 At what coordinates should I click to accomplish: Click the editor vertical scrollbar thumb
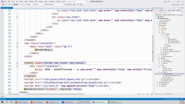pyautogui.click(x=153, y=48)
